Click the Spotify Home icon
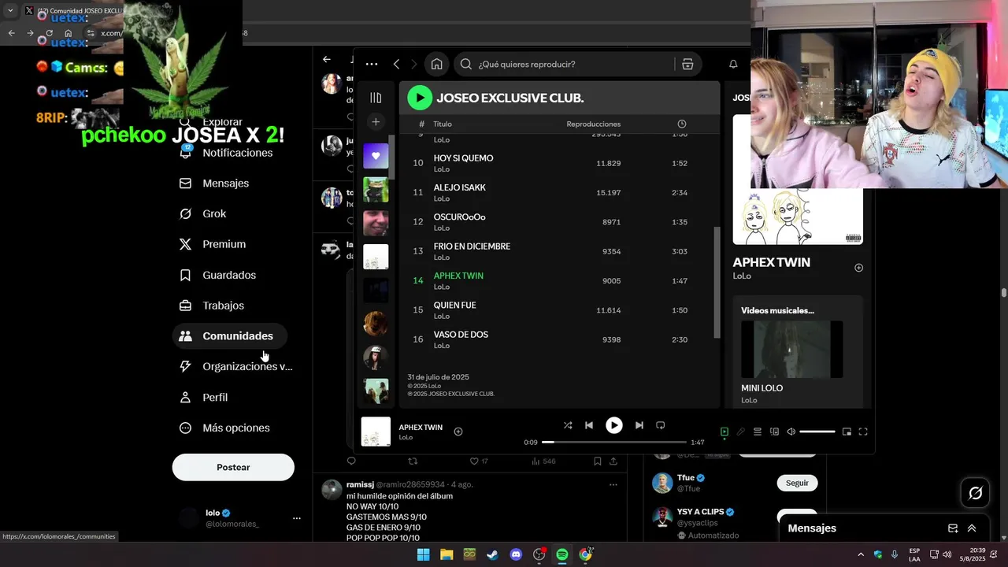Screen dimensions: 1008x567 436,65
